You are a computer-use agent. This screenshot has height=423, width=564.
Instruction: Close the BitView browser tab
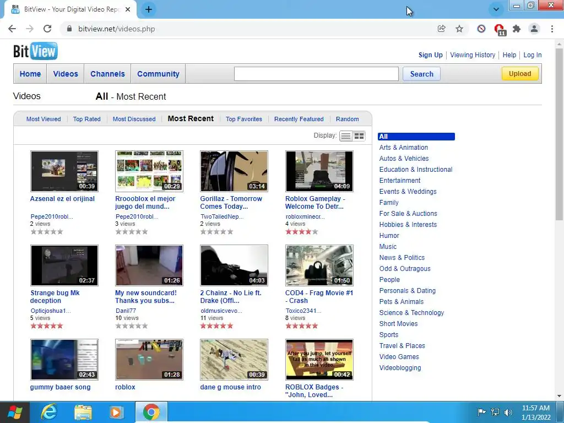[128, 9]
